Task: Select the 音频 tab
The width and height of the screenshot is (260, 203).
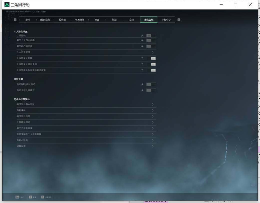Action: click(x=131, y=20)
